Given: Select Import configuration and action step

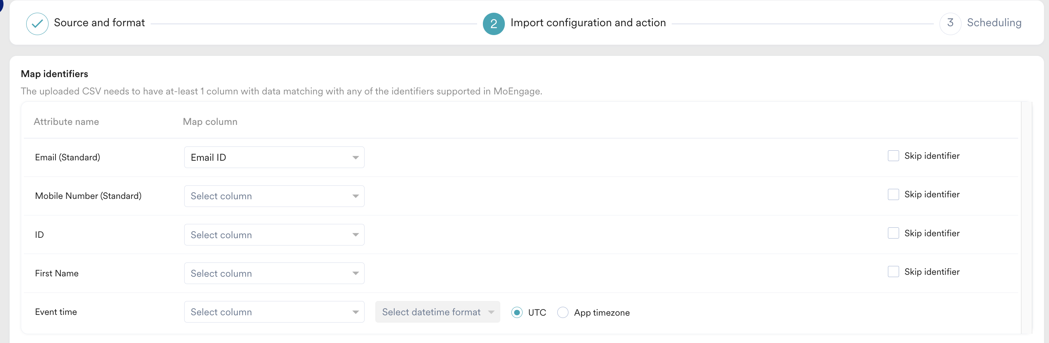Looking at the screenshot, I should pyautogui.click(x=588, y=23).
